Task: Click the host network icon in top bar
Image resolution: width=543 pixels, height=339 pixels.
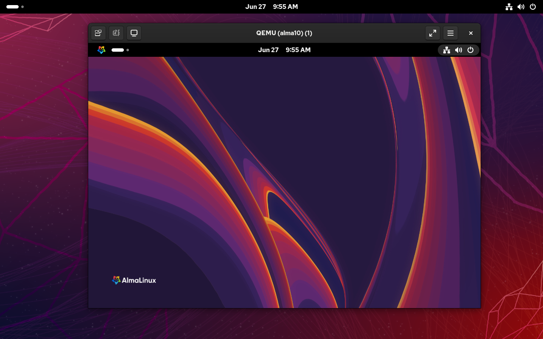Action: (509, 6)
